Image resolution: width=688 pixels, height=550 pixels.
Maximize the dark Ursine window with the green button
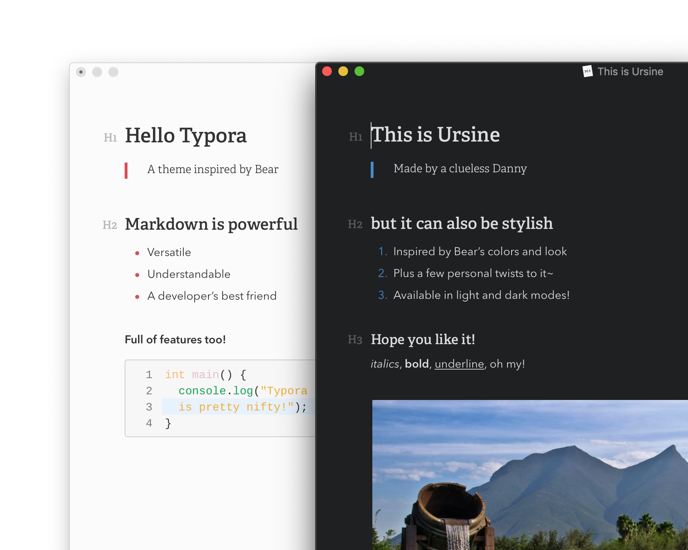[359, 71]
